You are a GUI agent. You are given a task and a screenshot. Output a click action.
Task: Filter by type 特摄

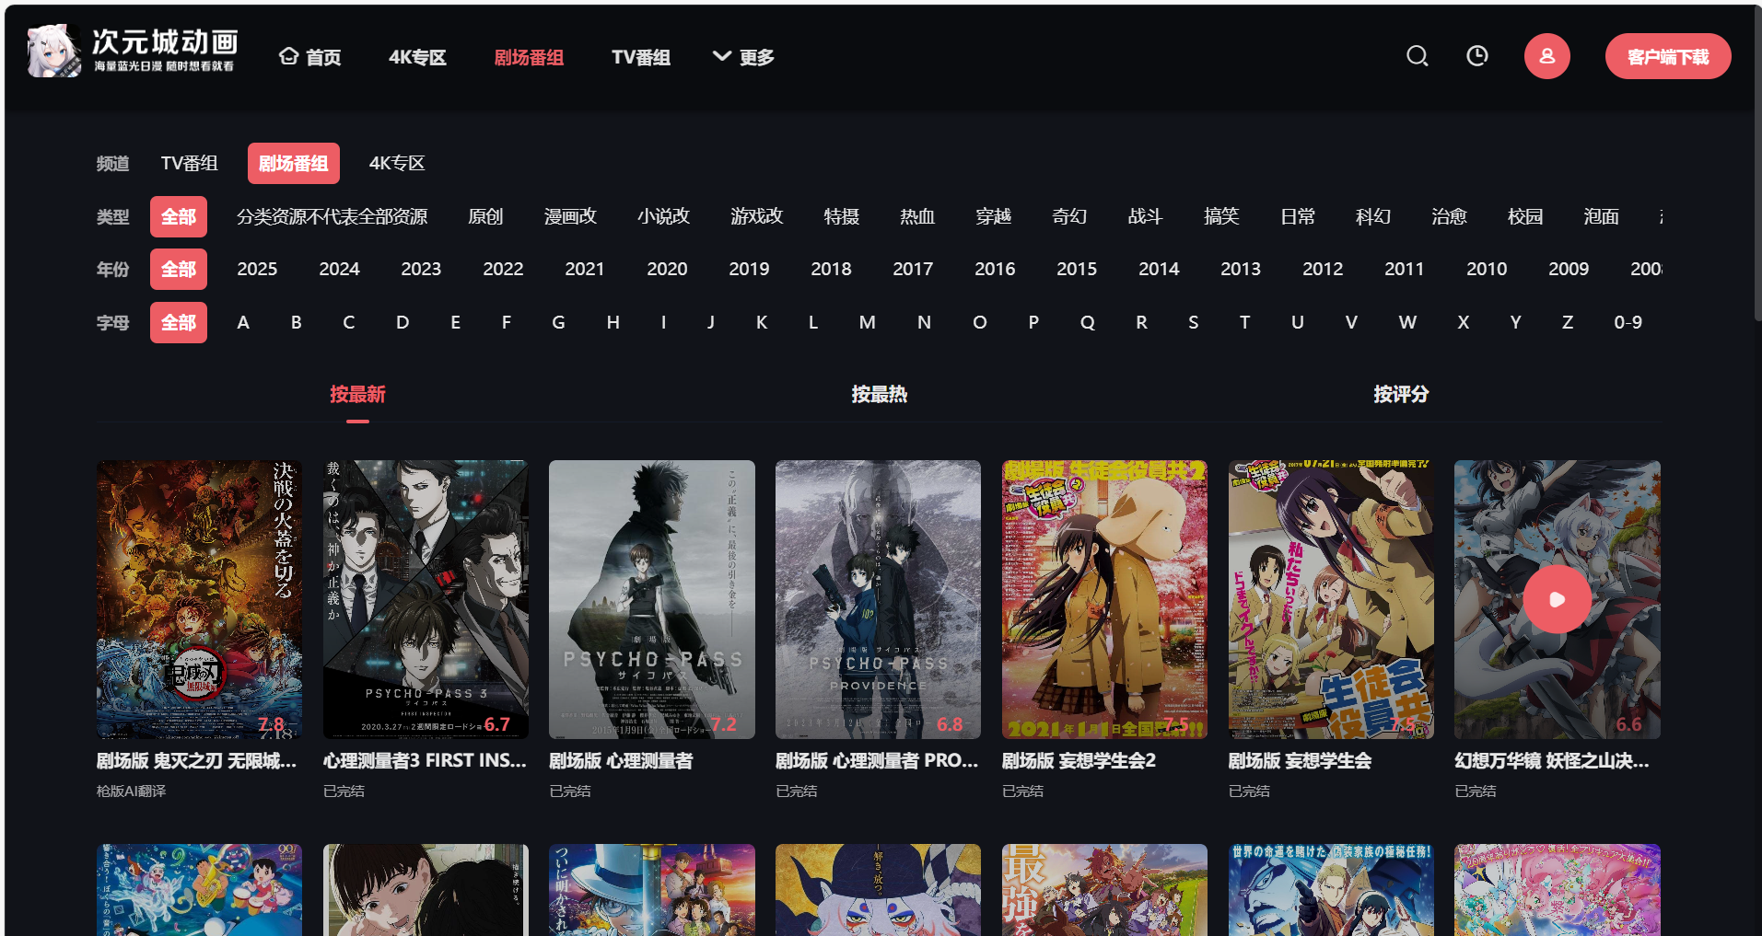coord(842,216)
